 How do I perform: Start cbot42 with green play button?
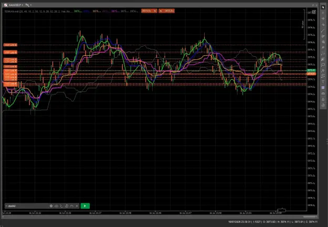(85, 206)
